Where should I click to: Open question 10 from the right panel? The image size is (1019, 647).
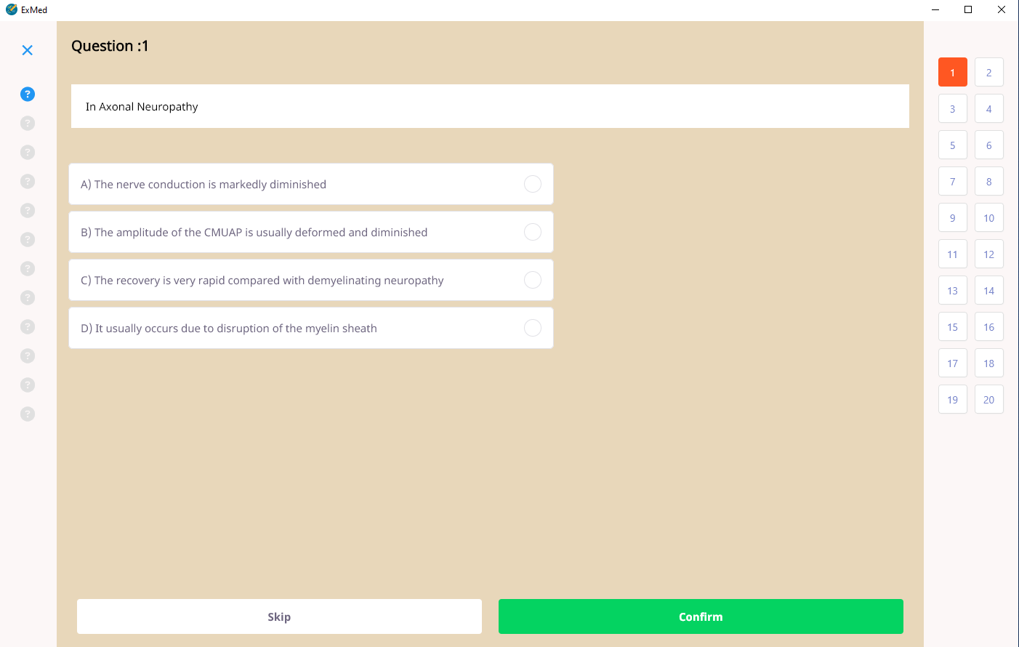pyautogui.click(x=989, y=217)
